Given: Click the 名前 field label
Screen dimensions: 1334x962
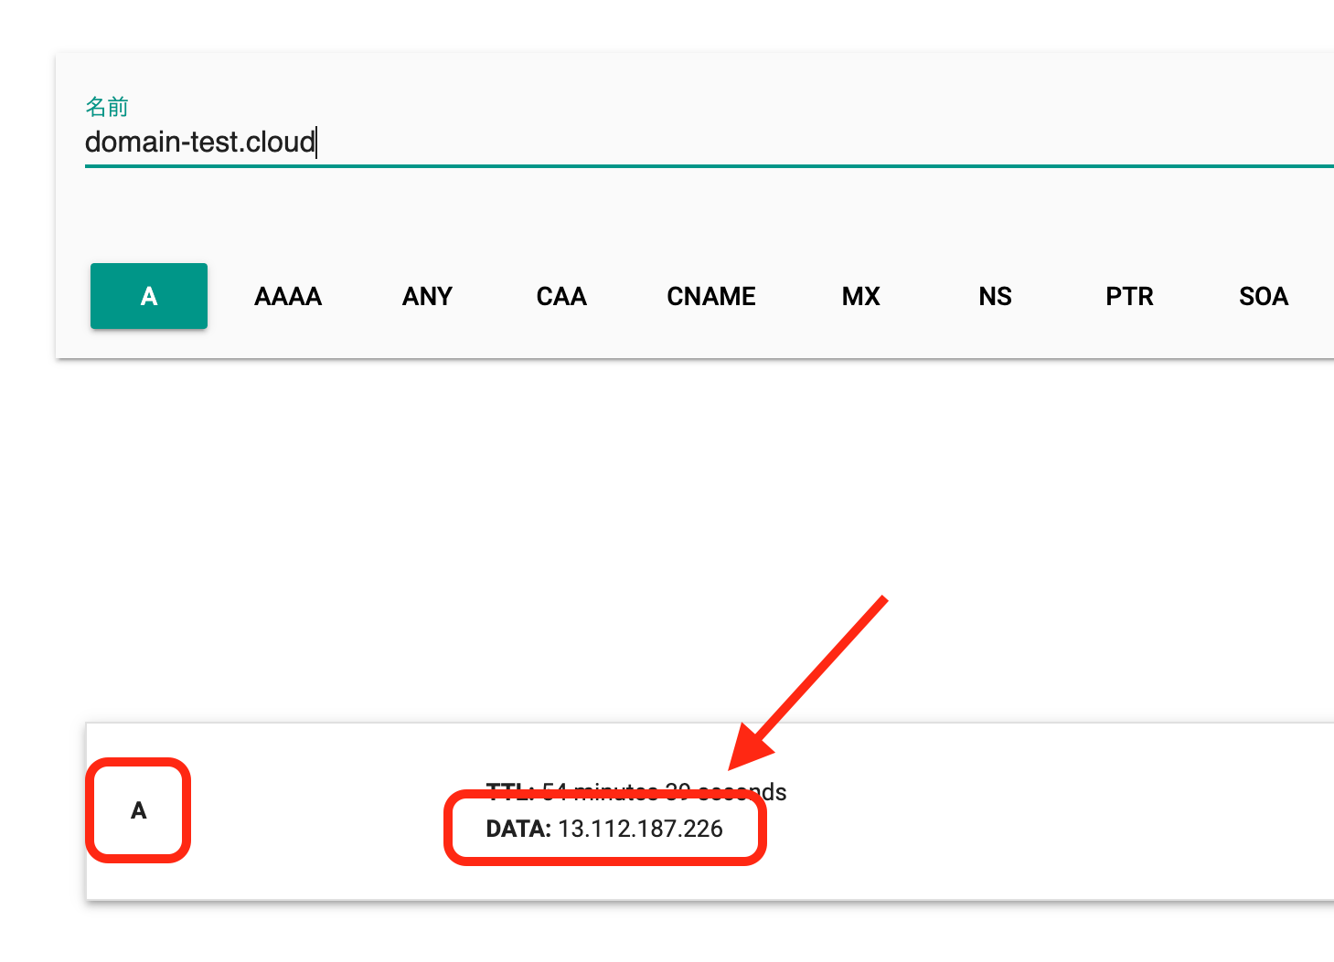Looking at the screenshot, I should [x=106, y=107].
